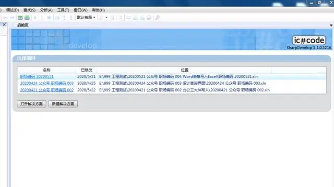This screenshot has height=187, width=334.
Task: Click the 已修改 column header
Action: tap(87, 70)
